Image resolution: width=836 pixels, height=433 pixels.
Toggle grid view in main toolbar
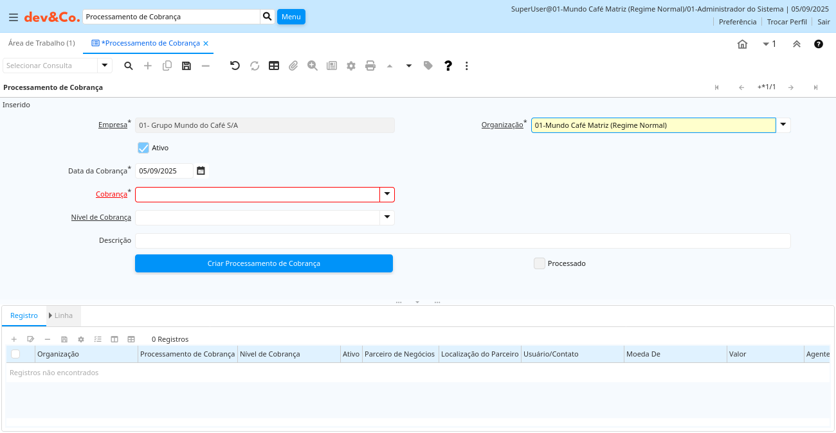pos(274,66)
